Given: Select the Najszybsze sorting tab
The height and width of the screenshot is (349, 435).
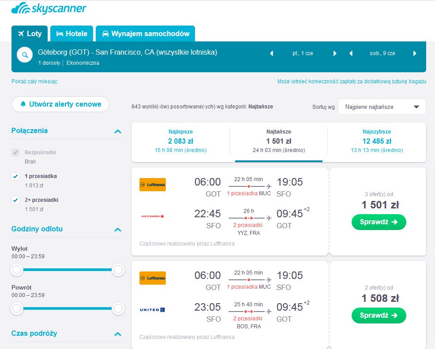Looking at the screenshot, I should point(377,141).
